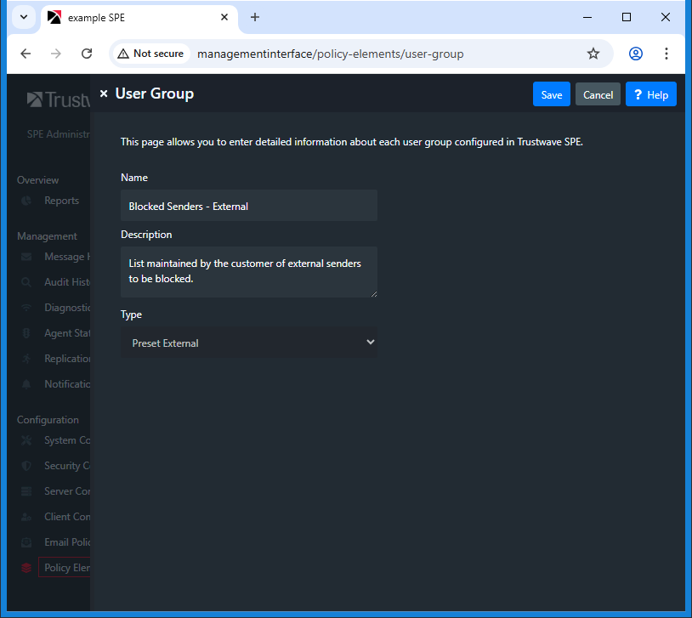Screen dimensions: 692x618
Task: Click the Name input field
Action: tap(248, 206)
